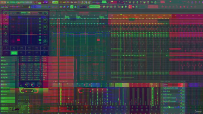
Task: Open Fruity parametric EQ 2 effect slot
Action: coord(170,88)
